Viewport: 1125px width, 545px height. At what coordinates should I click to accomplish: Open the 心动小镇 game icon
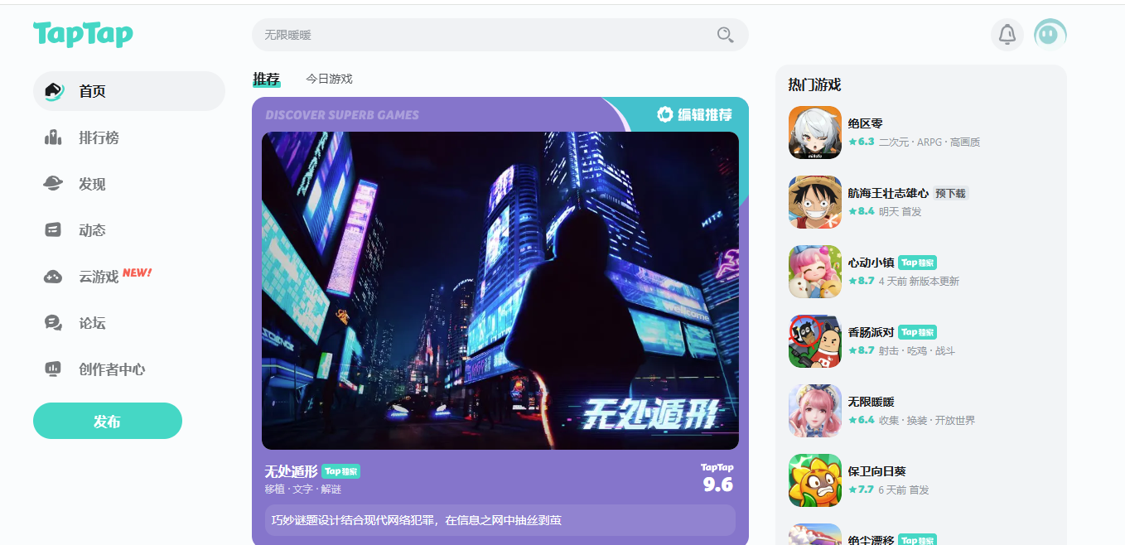click(815, 272)
